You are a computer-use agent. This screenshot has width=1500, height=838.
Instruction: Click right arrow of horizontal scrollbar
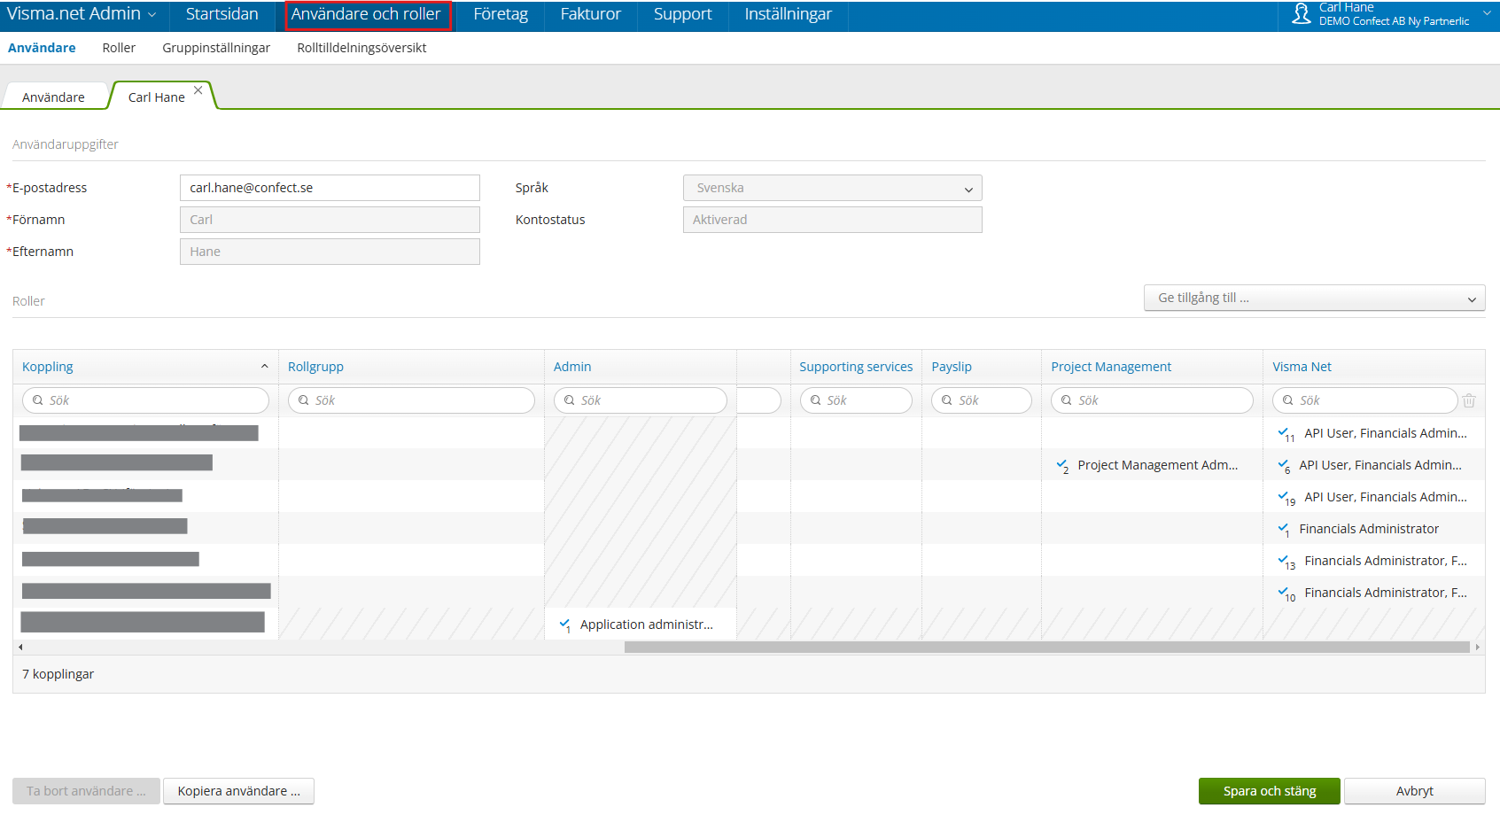click(x=1477, y=648)
